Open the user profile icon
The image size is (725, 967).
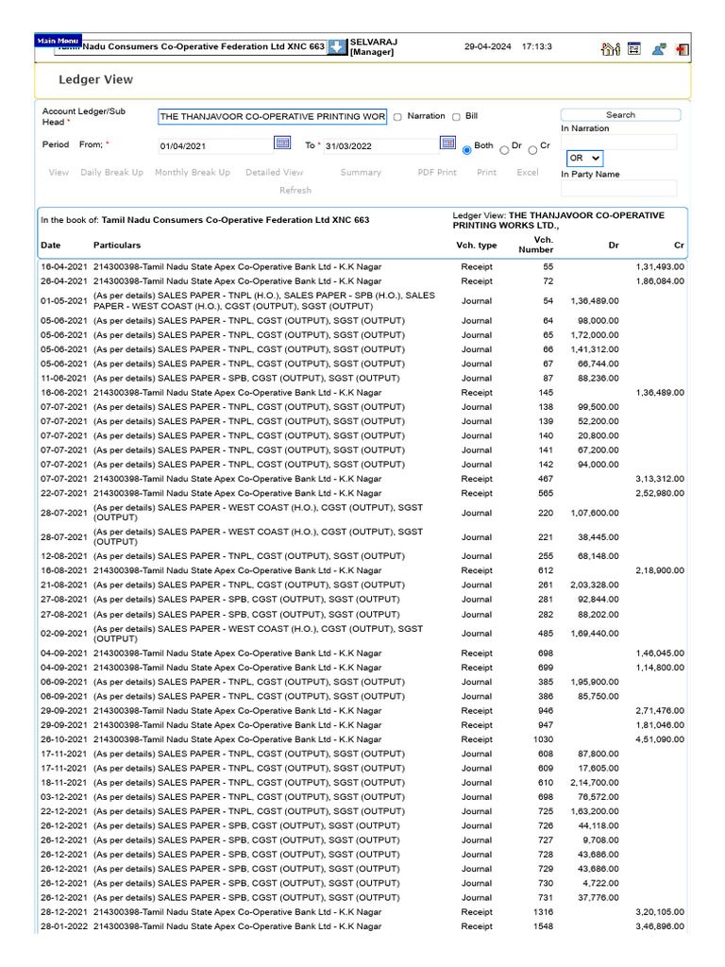pyautogui.click(x=658, y=49)
